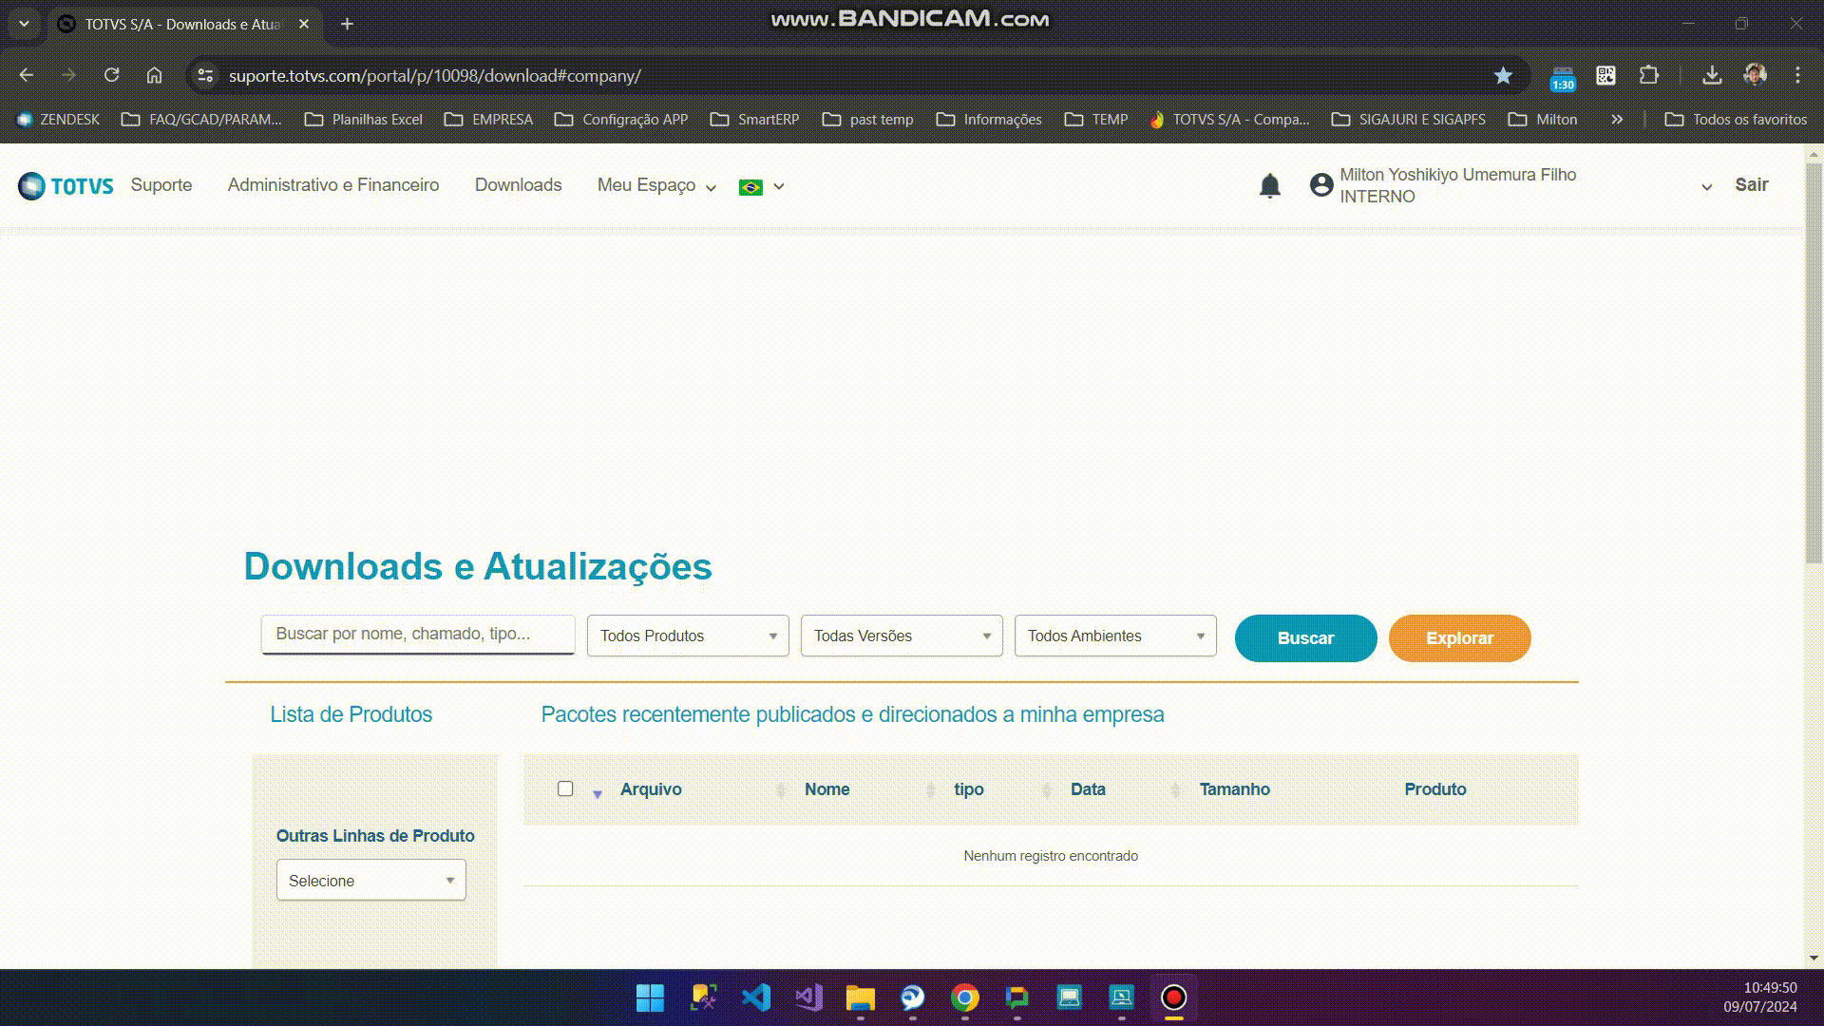The height and width of the screenshot is (1026, 1824).
Task: Open the ZENDESK bookmark
Action: (x=58, y=119)
